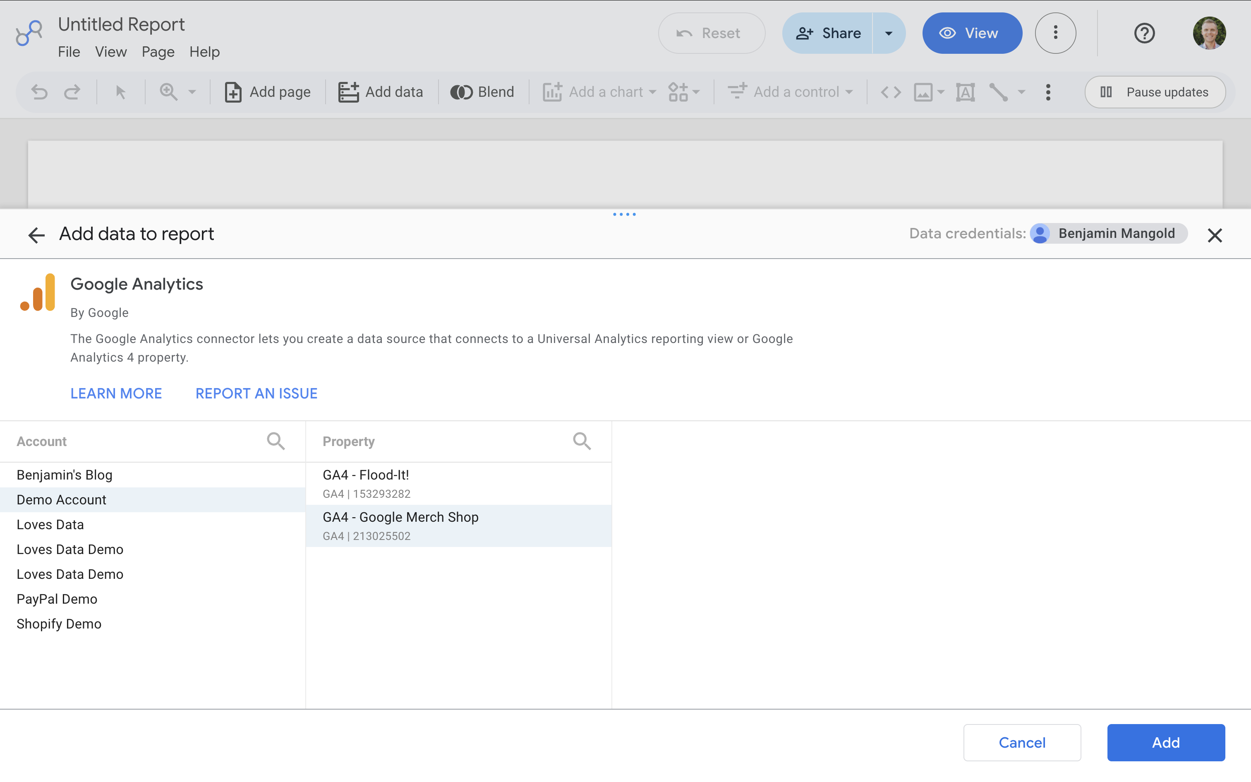
Task: Click the redo arrow icon
Action: point(72,92)
